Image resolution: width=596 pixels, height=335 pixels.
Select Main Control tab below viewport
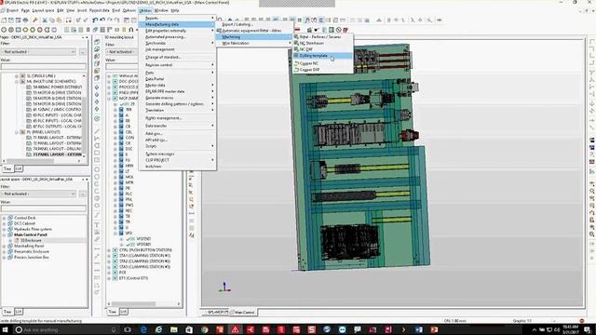[x=244, y=313]
